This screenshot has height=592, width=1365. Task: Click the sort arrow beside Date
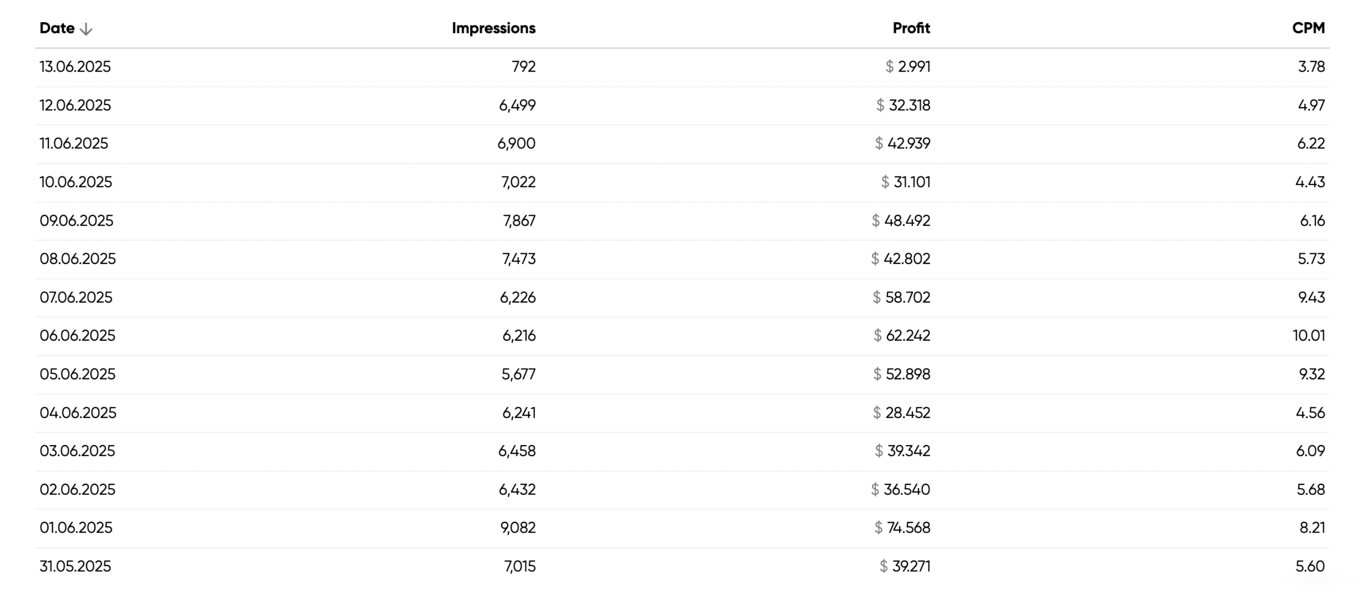tap(86, 29)
